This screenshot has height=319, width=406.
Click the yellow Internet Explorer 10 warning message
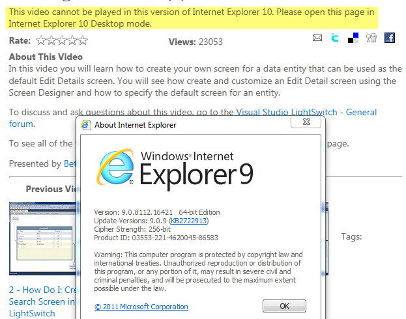[x=192, y=18]
